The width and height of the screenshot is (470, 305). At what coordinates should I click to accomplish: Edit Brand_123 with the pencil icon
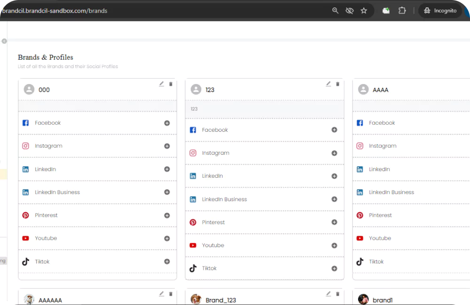click(329, 294)
